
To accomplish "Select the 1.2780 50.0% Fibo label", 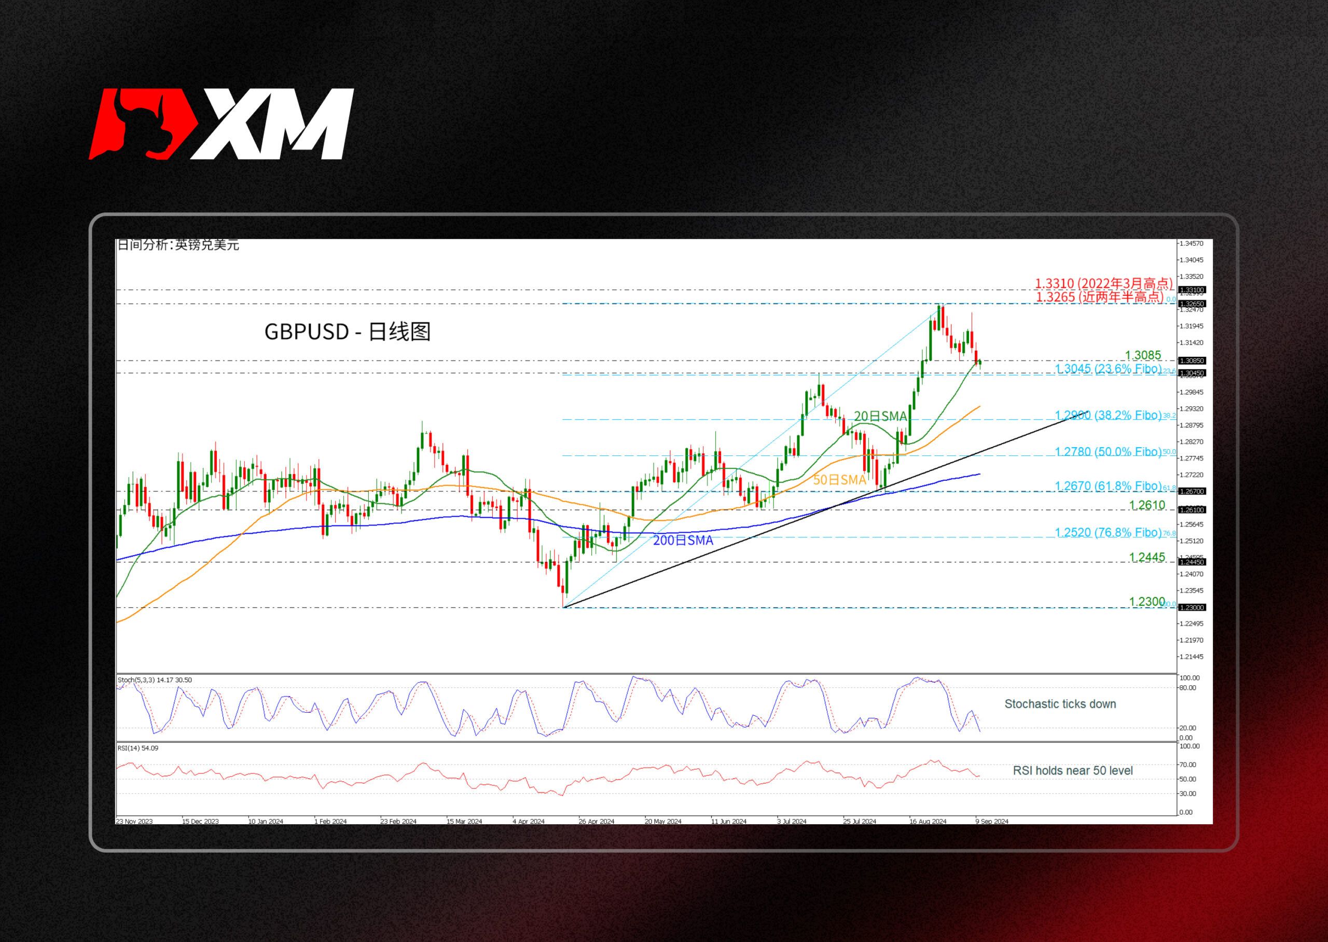I will pos(1108,451).
